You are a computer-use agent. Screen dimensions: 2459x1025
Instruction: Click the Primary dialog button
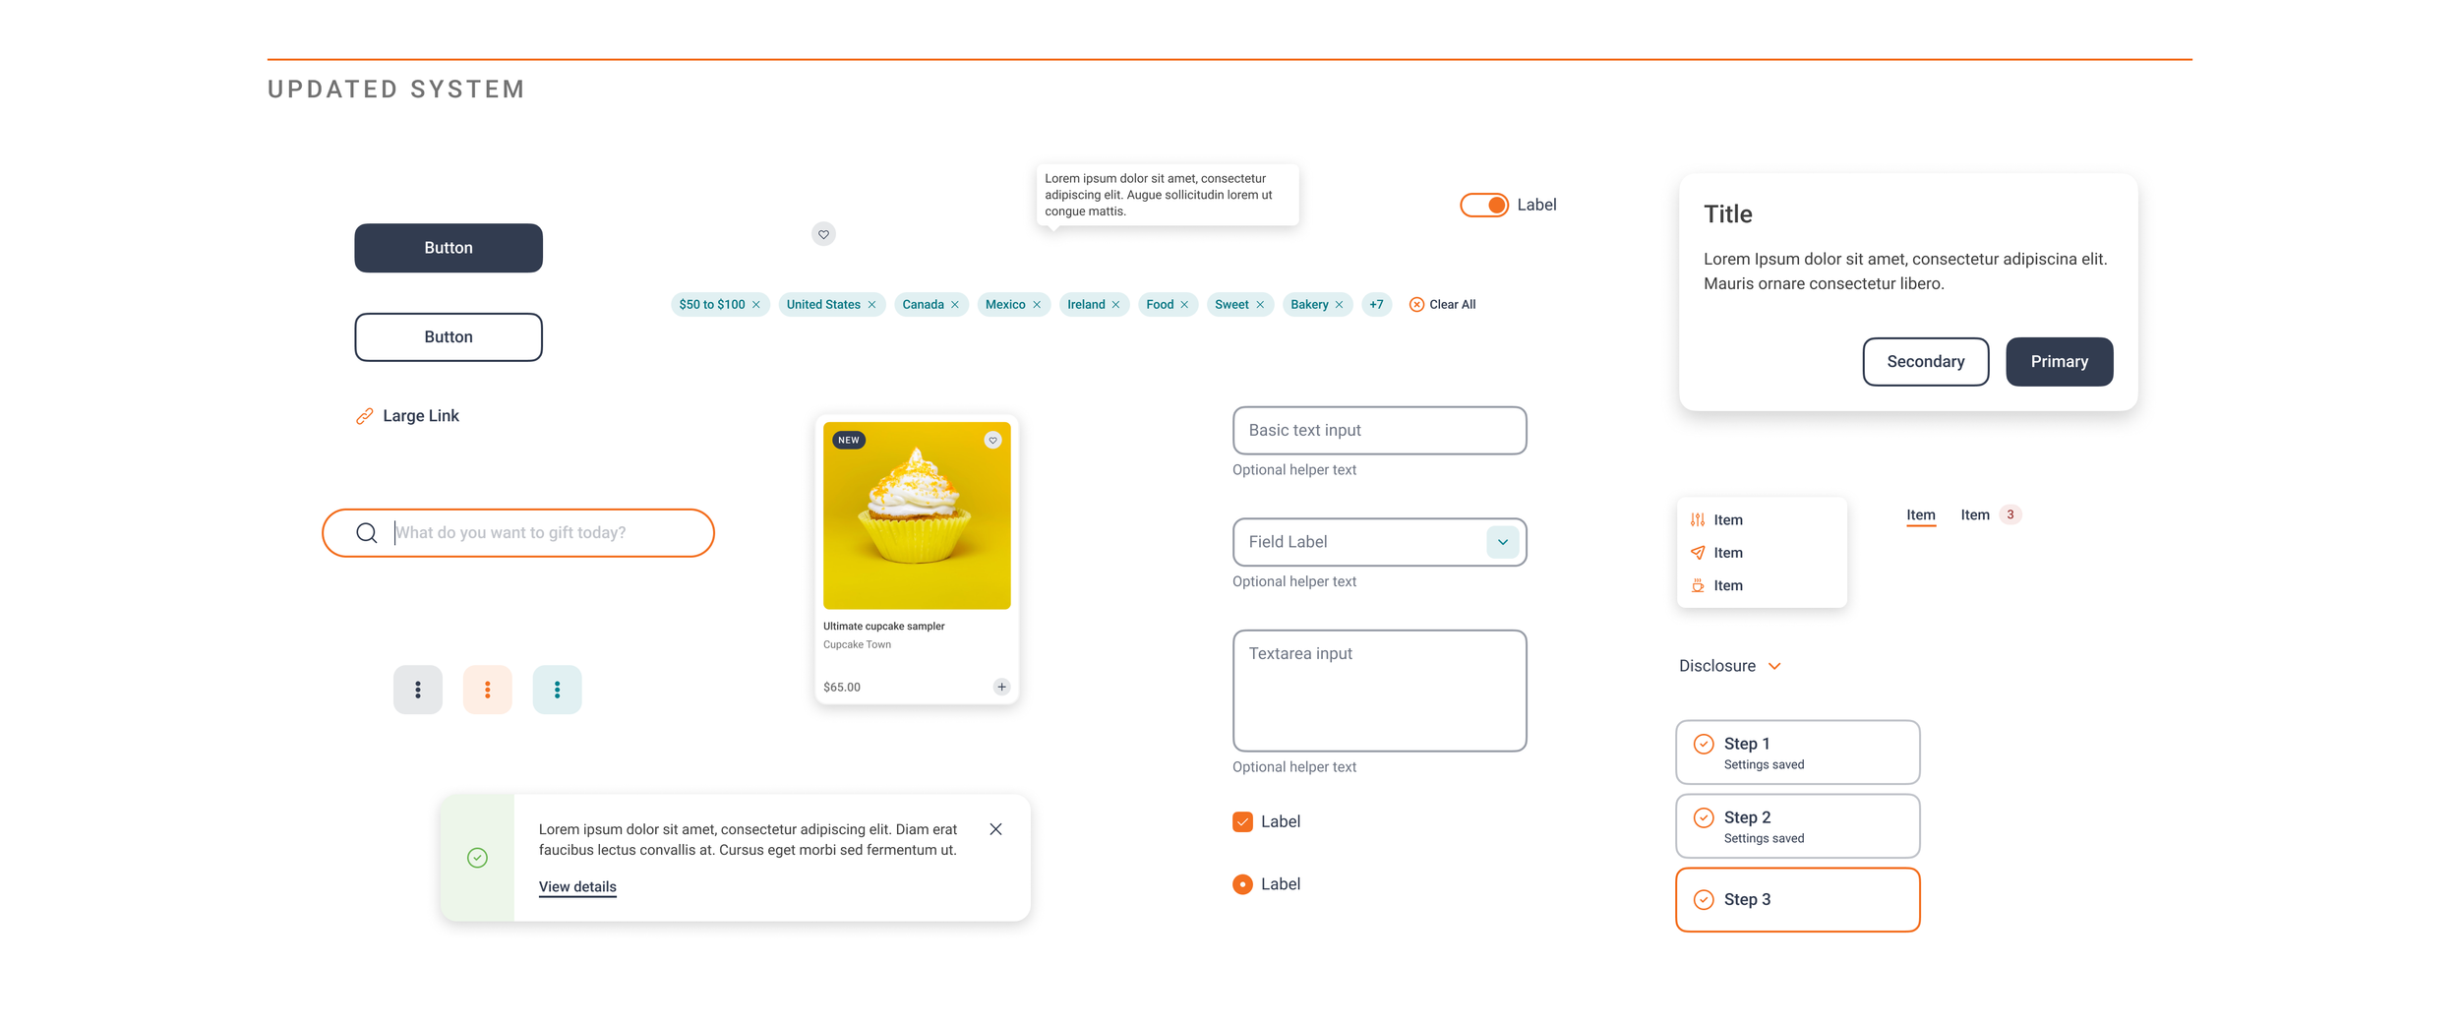(x=2059, y=362)
